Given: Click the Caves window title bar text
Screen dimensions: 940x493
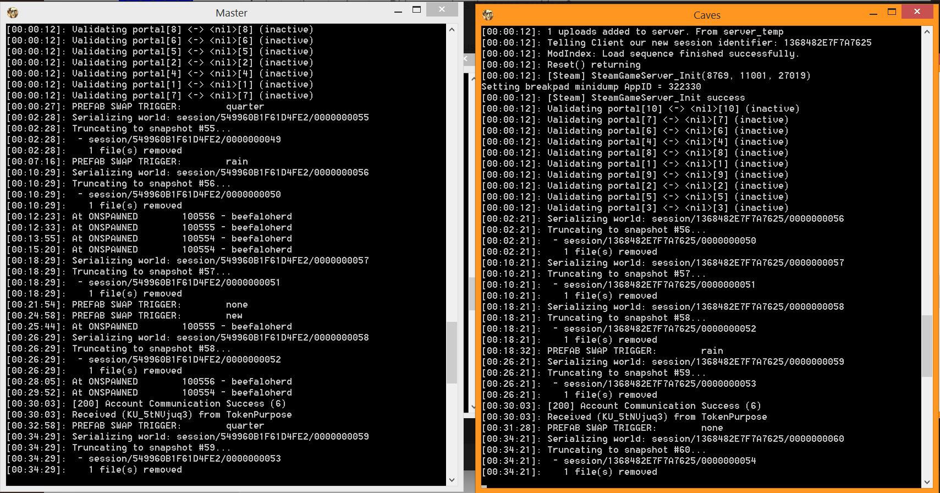Looking at the screenshot, I should tap(707, 15).
